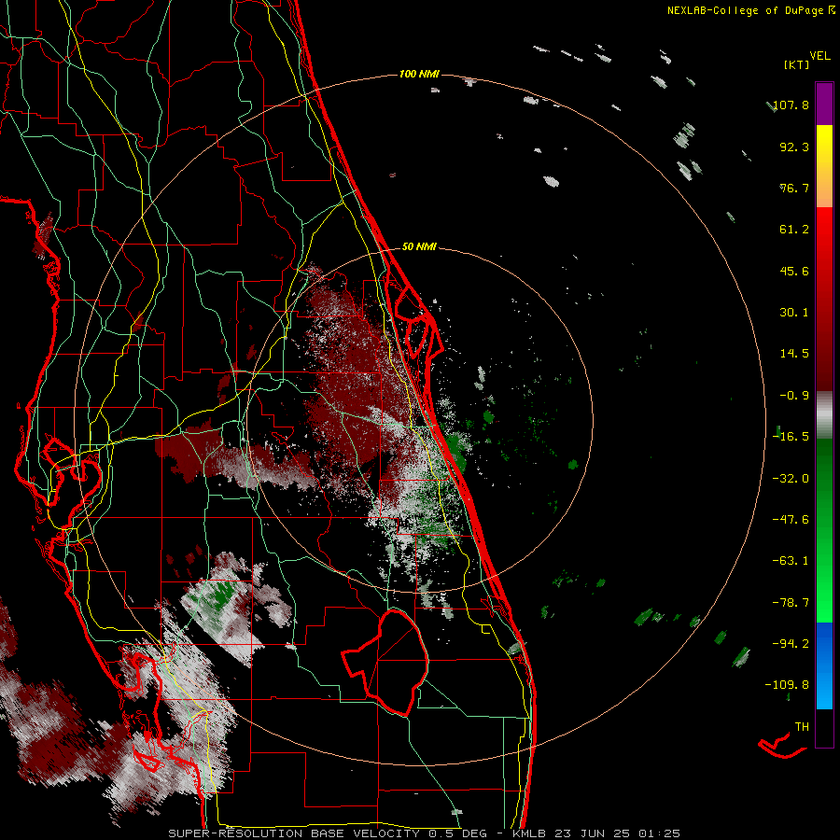840x840 pixels.
Task: Select the -109.8 scale value
Action: (788, 685)
